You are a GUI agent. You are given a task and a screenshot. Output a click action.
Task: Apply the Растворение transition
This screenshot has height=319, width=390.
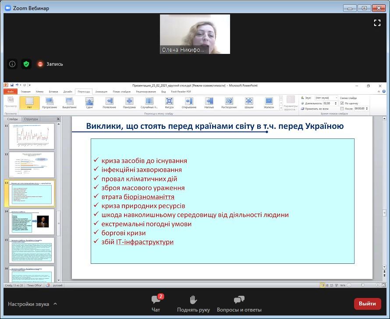(229, 103)
